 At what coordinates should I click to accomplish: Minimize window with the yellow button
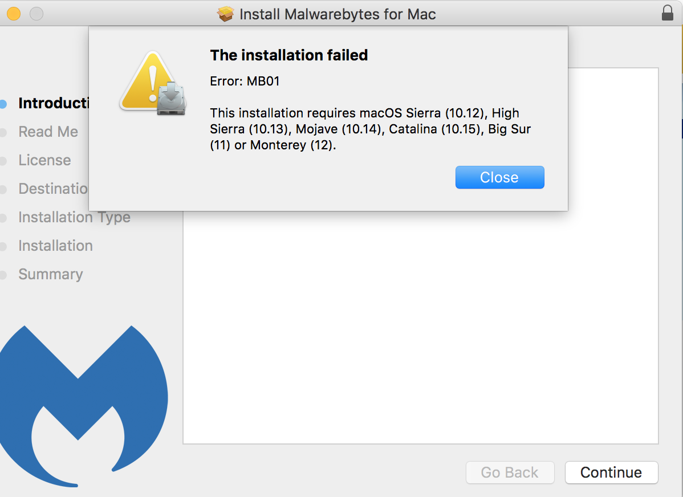[x=14, y=14]
